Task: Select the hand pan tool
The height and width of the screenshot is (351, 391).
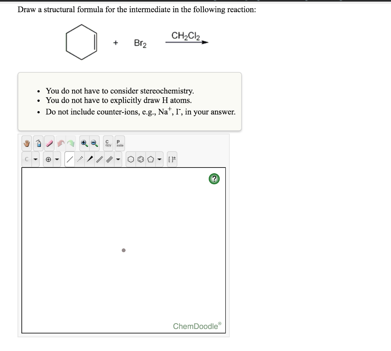Action: click(x=26, y=143)
